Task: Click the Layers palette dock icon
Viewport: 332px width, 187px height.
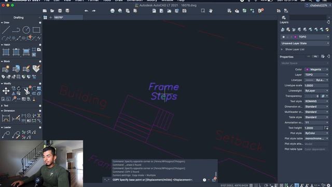Action: [x=328, y=22]
